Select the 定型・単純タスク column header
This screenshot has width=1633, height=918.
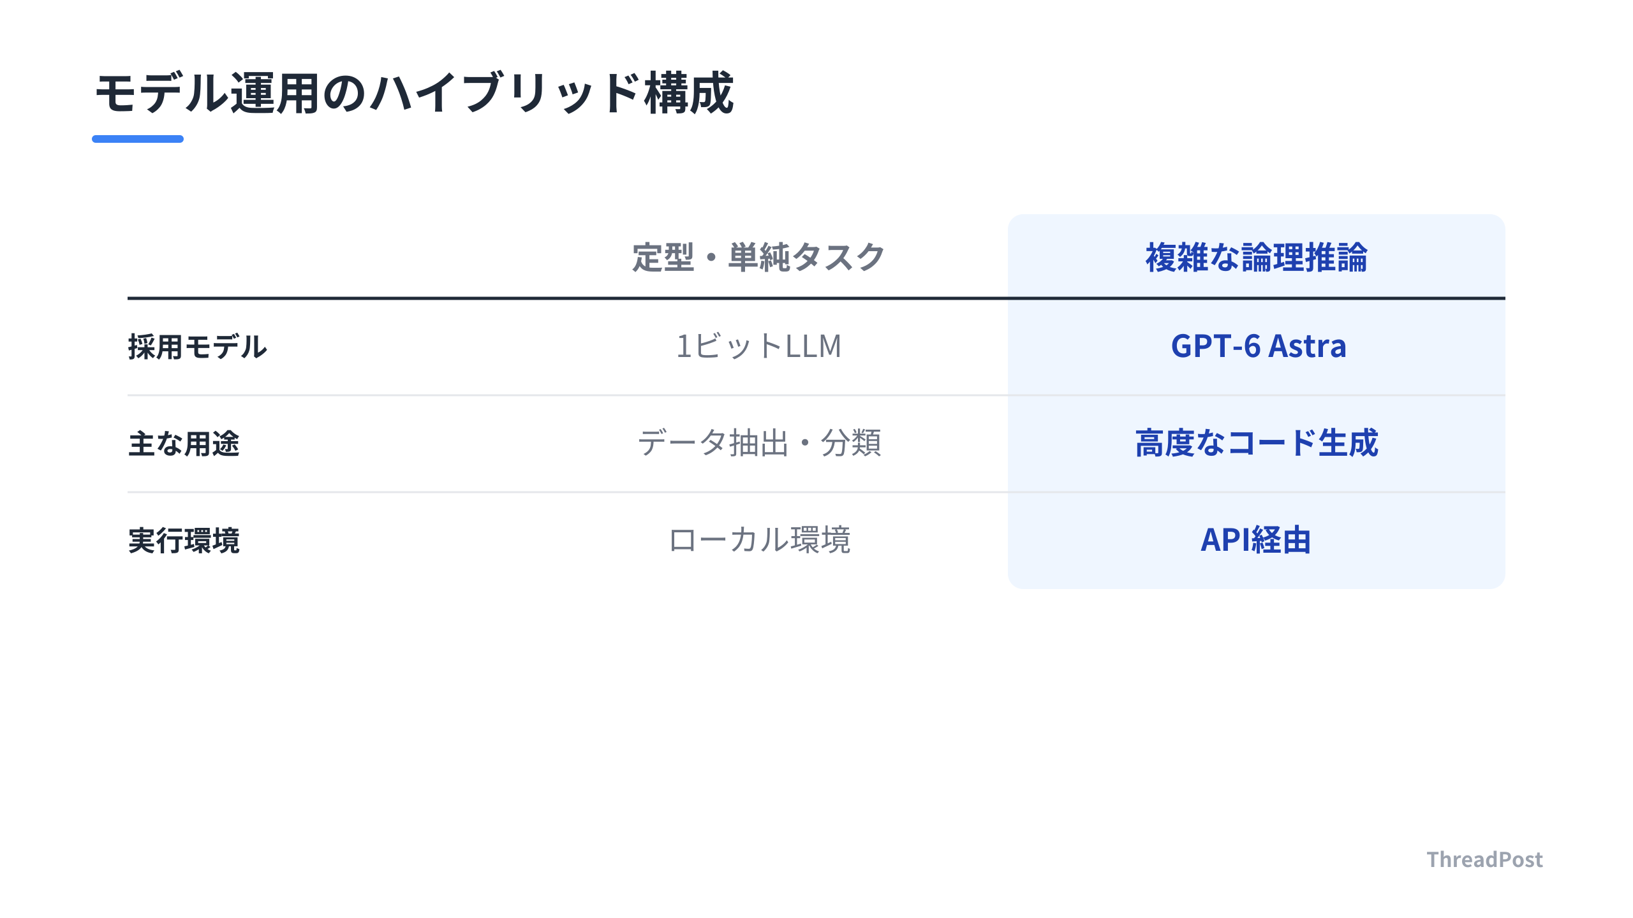pyautogui.click(x=758, y=258)
